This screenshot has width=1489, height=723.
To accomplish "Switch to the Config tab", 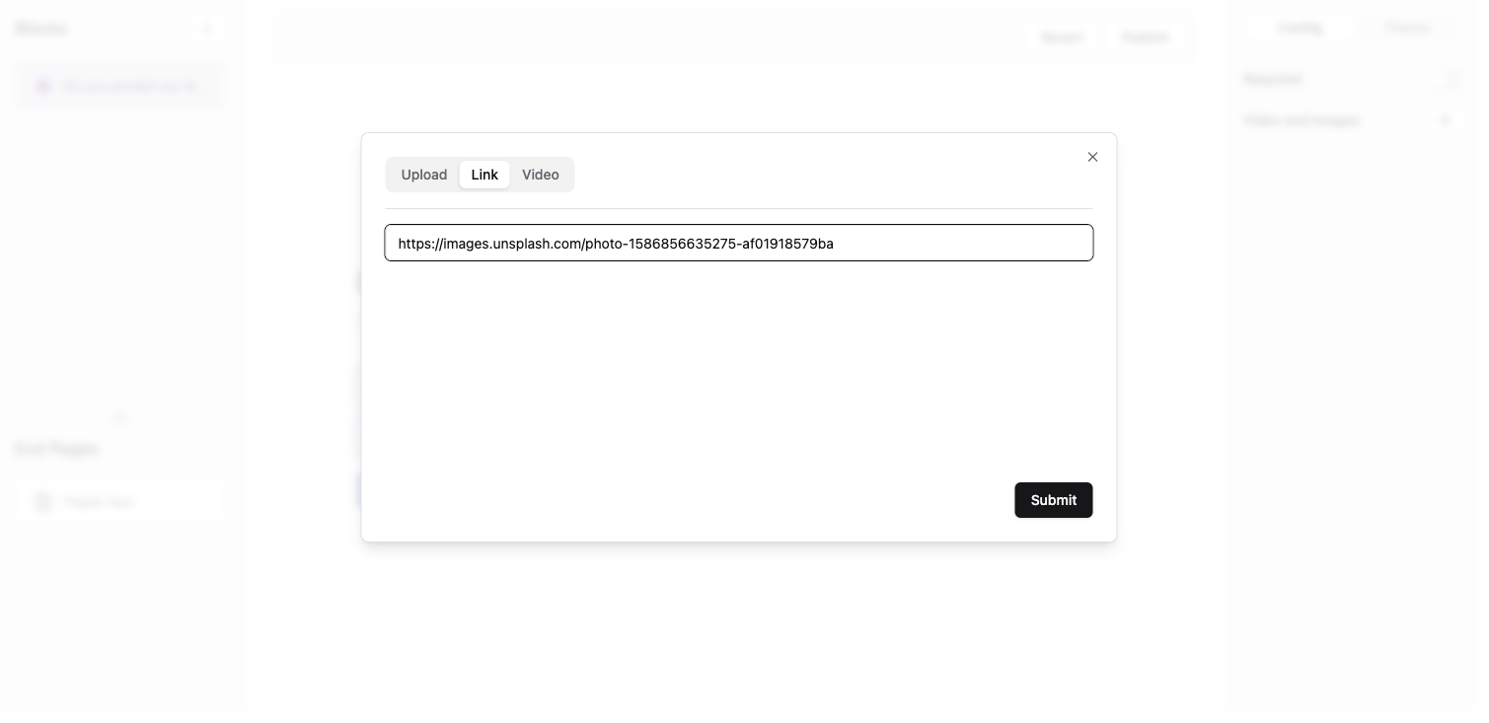I will click(1300, 28).
